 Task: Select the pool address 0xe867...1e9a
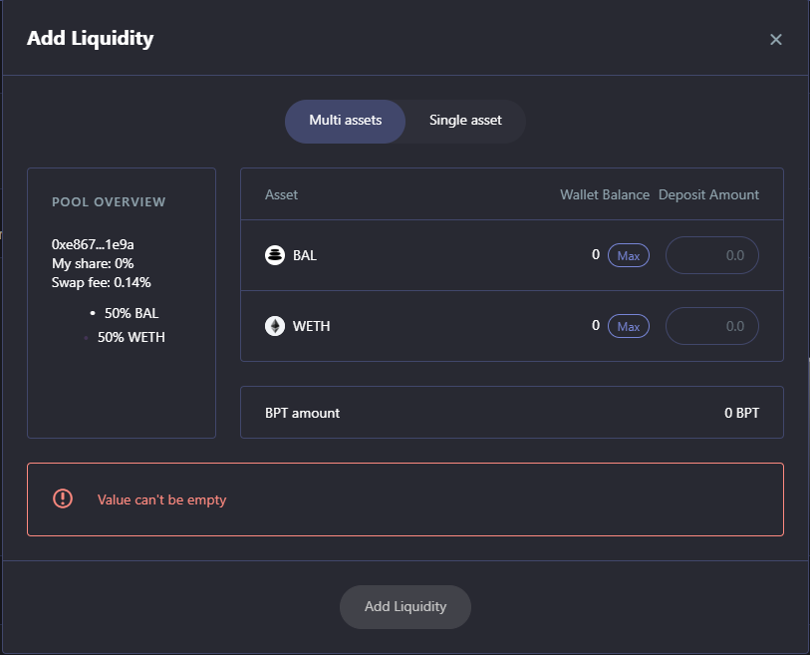pyautogui.click(x=93, y=244)
